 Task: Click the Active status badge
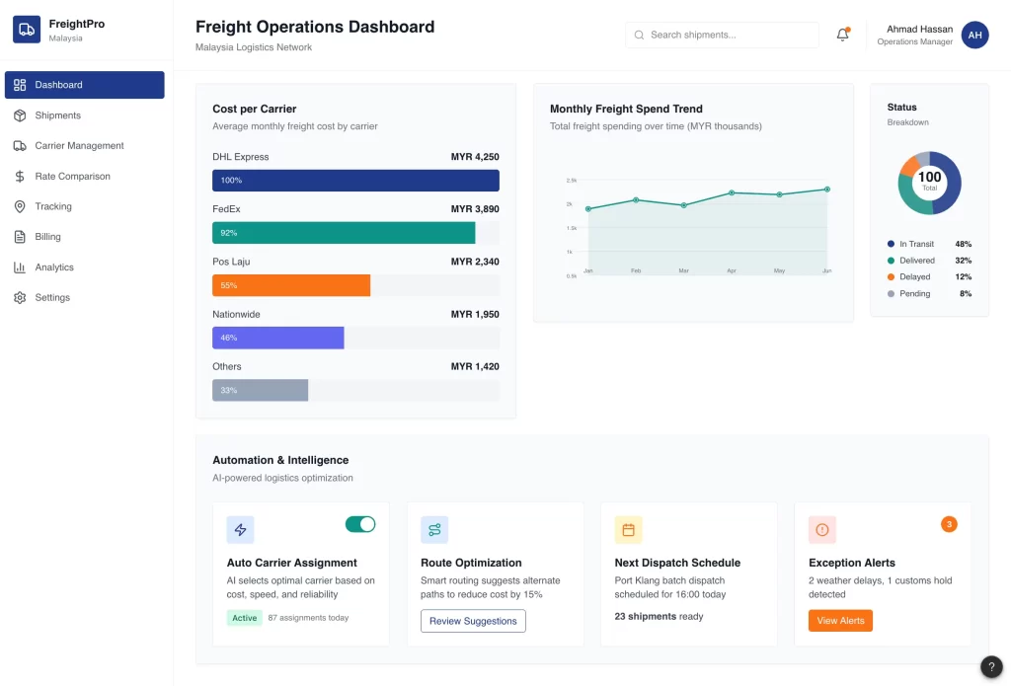[x=244, y=617]
